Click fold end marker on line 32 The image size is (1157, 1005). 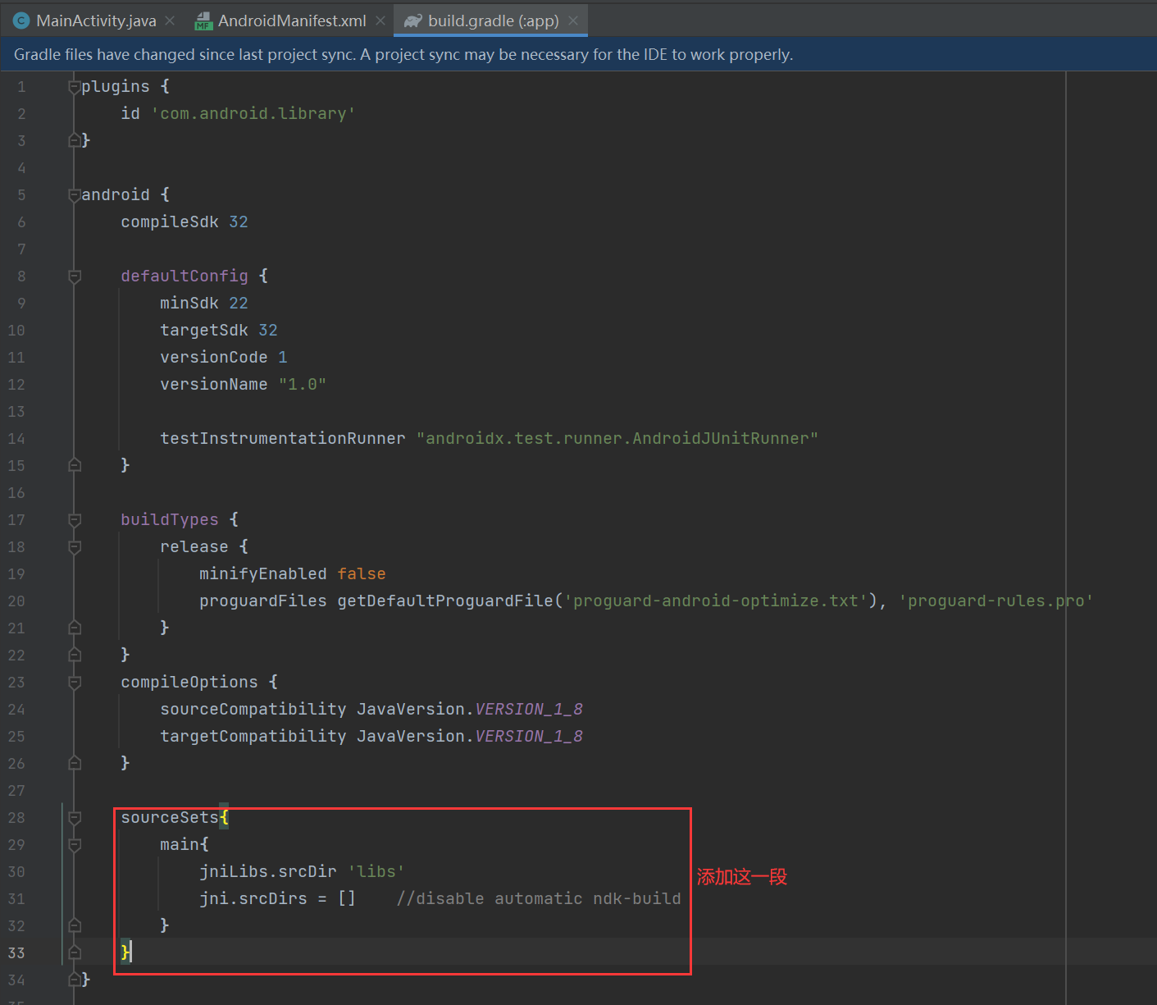[x=75, y=925]
